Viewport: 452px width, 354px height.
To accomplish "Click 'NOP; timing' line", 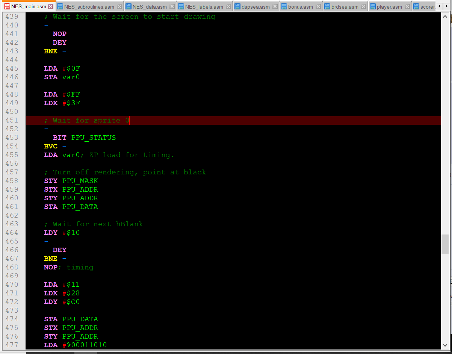I will [x=69, y=267].
